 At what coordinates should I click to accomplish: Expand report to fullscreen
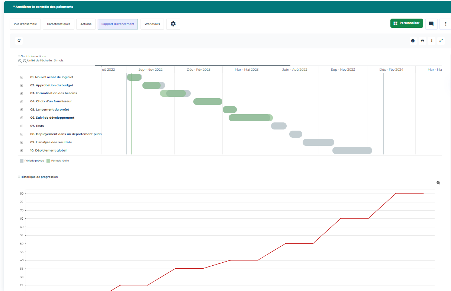pyautogui.click(x=441, y=41)
